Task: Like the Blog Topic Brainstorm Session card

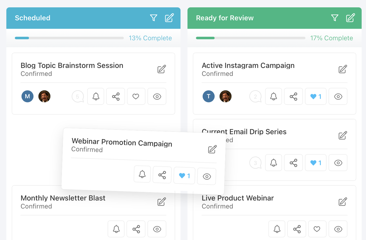Action: point(136,96)
